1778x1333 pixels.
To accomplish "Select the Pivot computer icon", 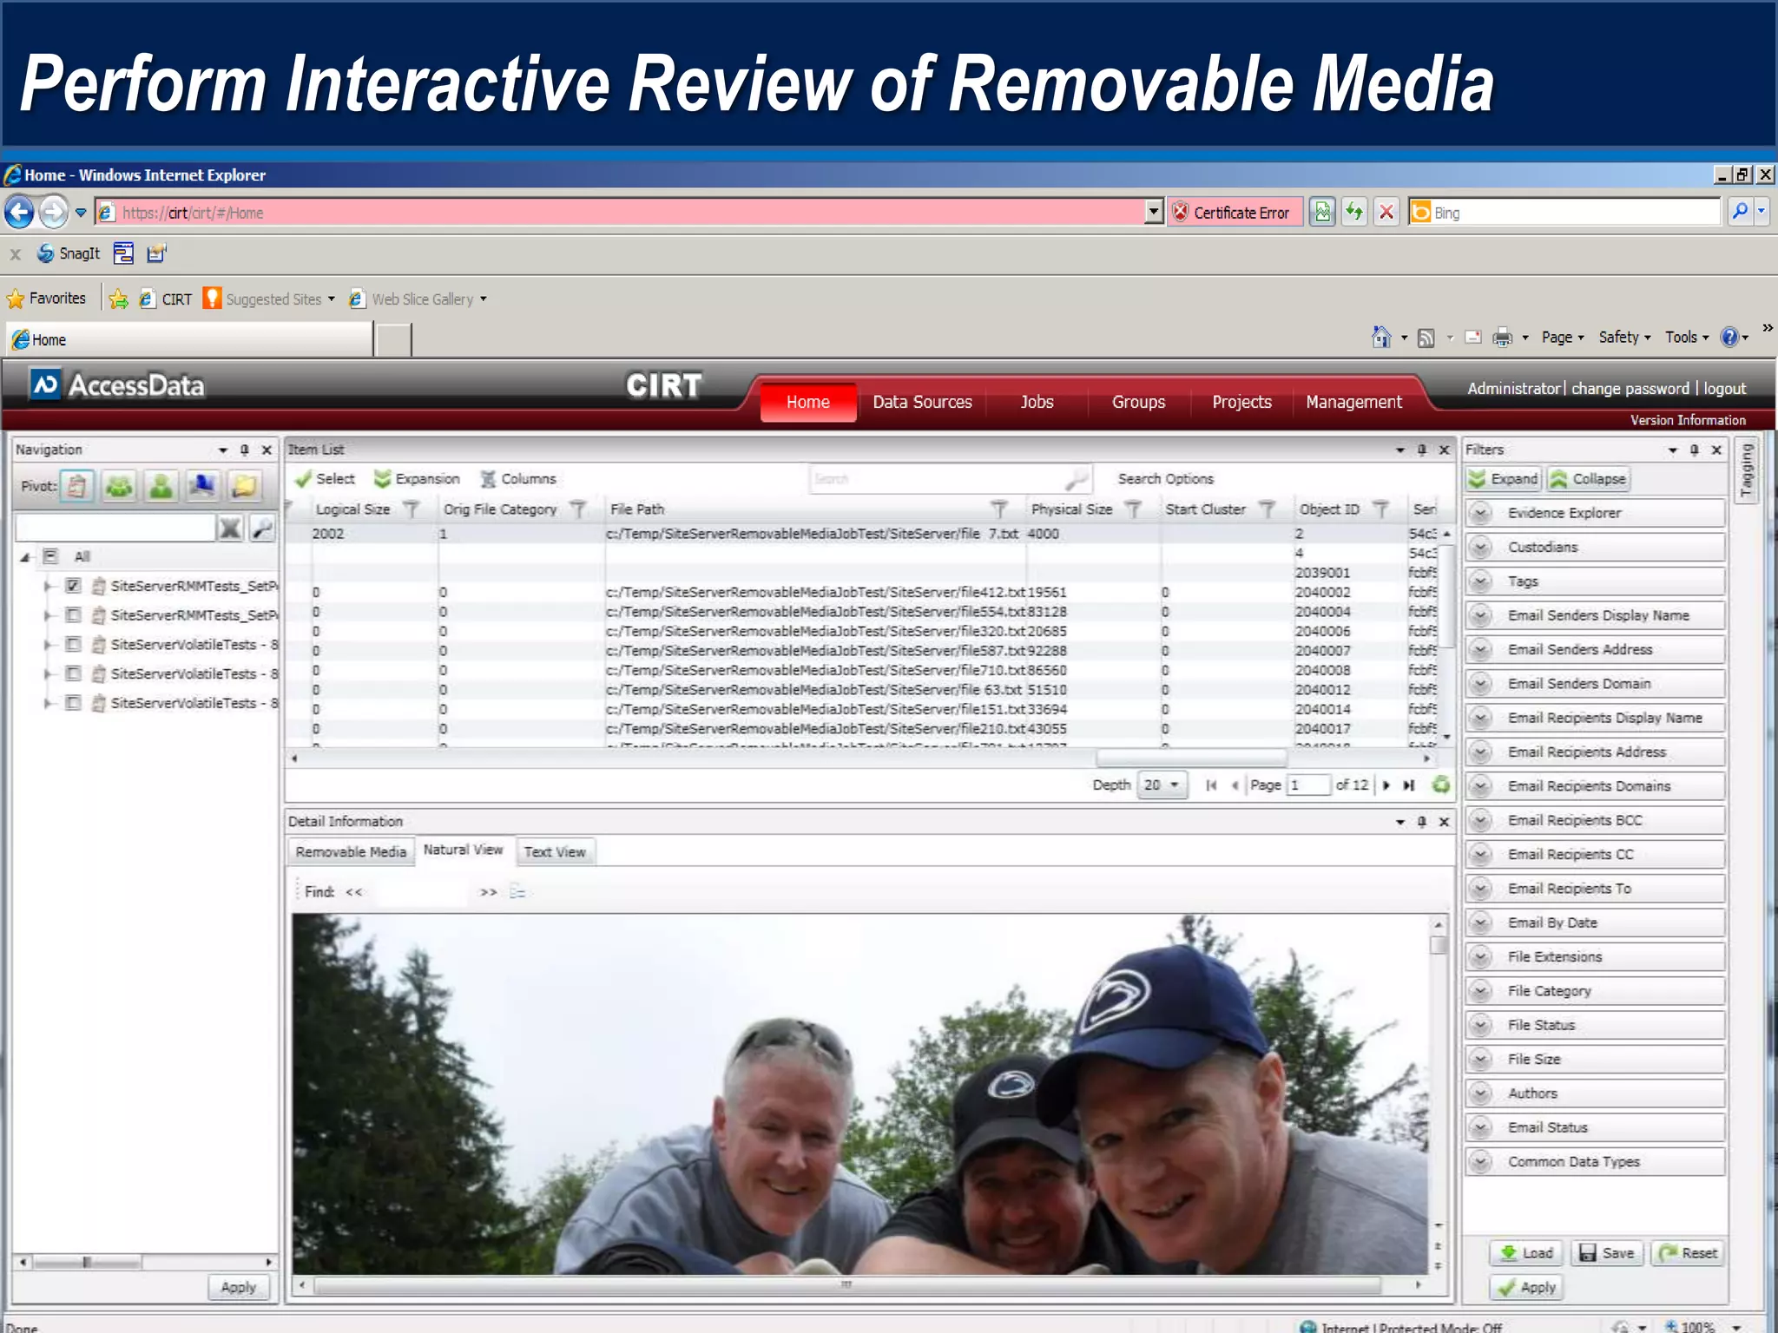I will [x=202, y=486].
